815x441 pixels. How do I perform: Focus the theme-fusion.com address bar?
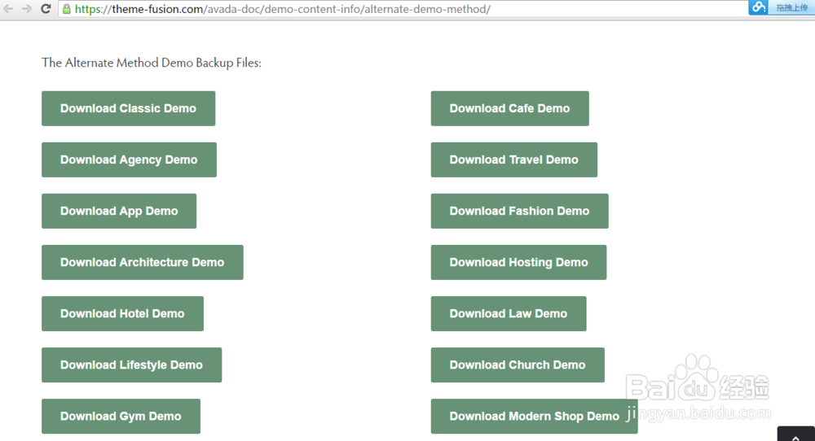pos(403,9)
